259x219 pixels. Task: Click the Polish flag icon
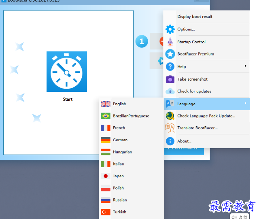click(106, 188)
